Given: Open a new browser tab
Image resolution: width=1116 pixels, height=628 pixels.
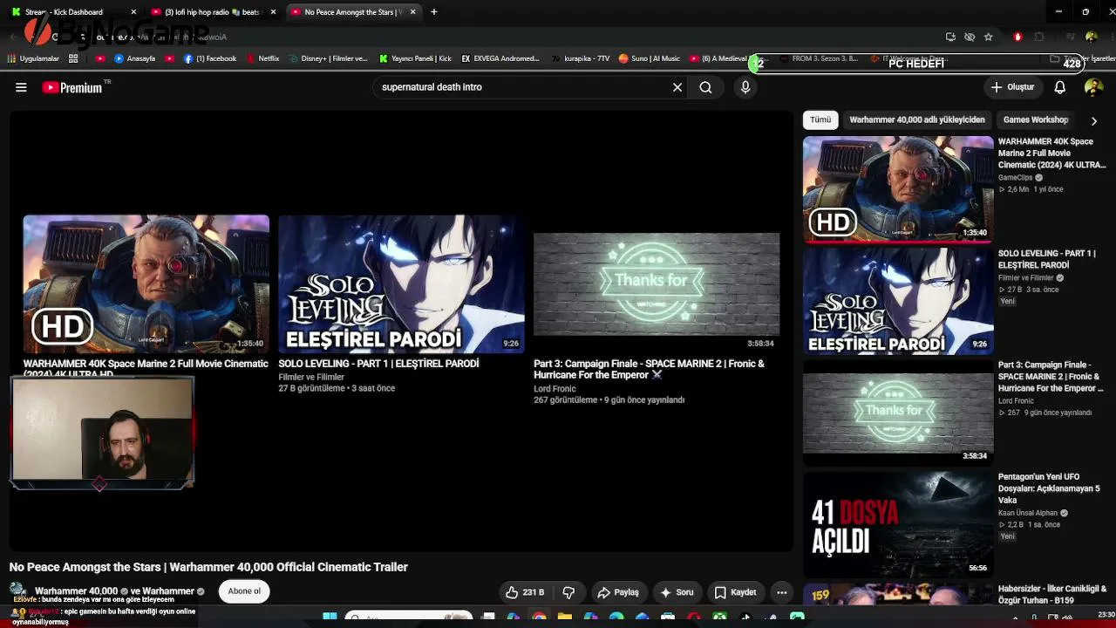Looking at the screenshot, I should (x=434, y=12).
